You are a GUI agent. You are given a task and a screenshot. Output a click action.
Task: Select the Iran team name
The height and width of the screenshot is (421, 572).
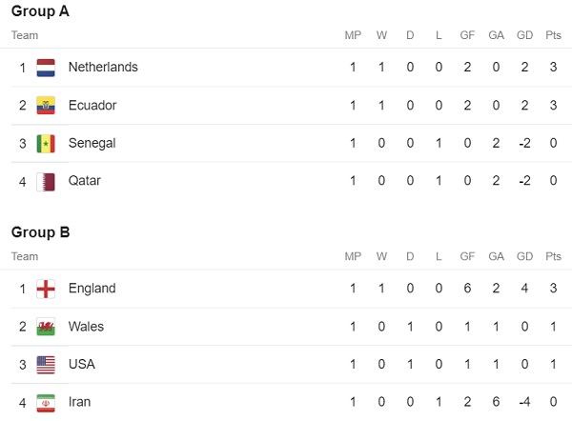point(79,402)
